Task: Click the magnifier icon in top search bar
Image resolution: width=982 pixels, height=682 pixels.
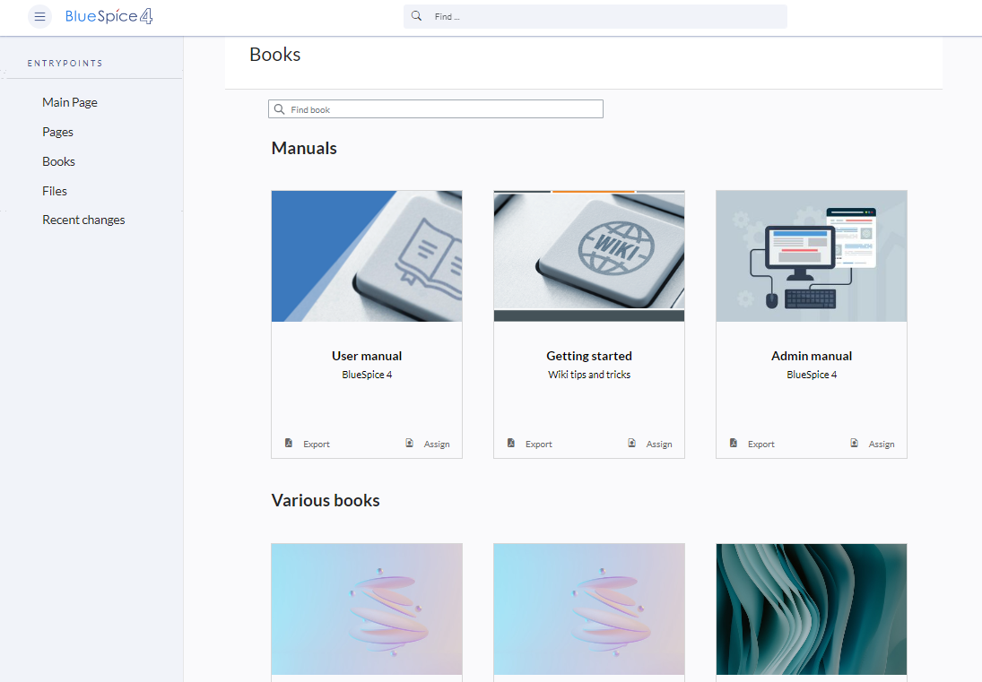Action: [416, 16]
